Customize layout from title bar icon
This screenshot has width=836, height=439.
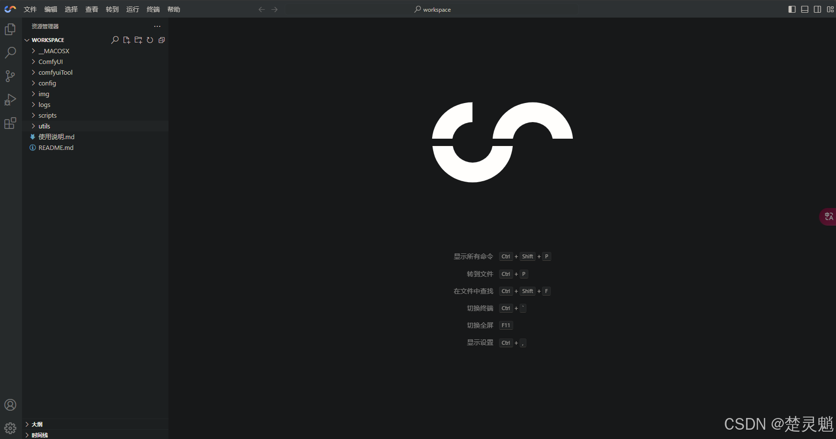830,9
